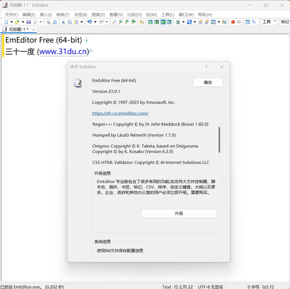Toggle the highlighted Wrap by Window mode
This screenshot has height=289, width=290.
[x=163, y=22]
